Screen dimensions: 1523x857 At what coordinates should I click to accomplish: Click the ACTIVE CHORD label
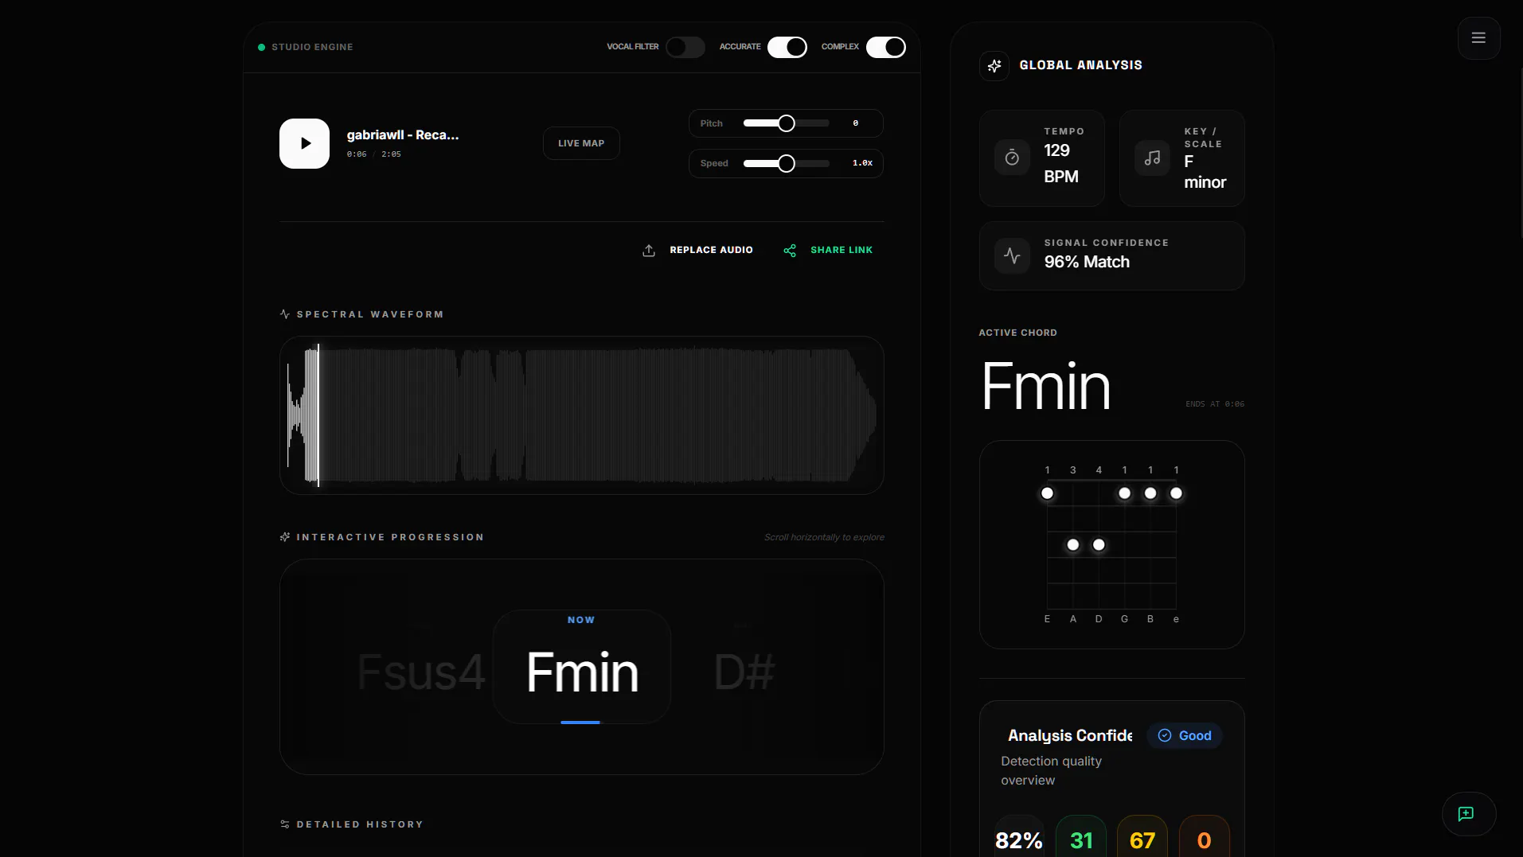tap(1017, 333)
